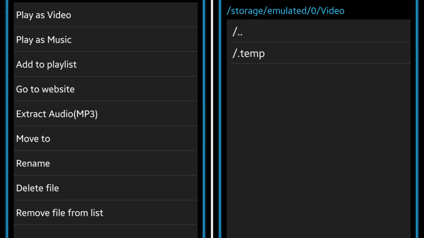The width and height of the screenshot is (424, 238).
Task: Choose Play as Music
Action: click(106, 39)
